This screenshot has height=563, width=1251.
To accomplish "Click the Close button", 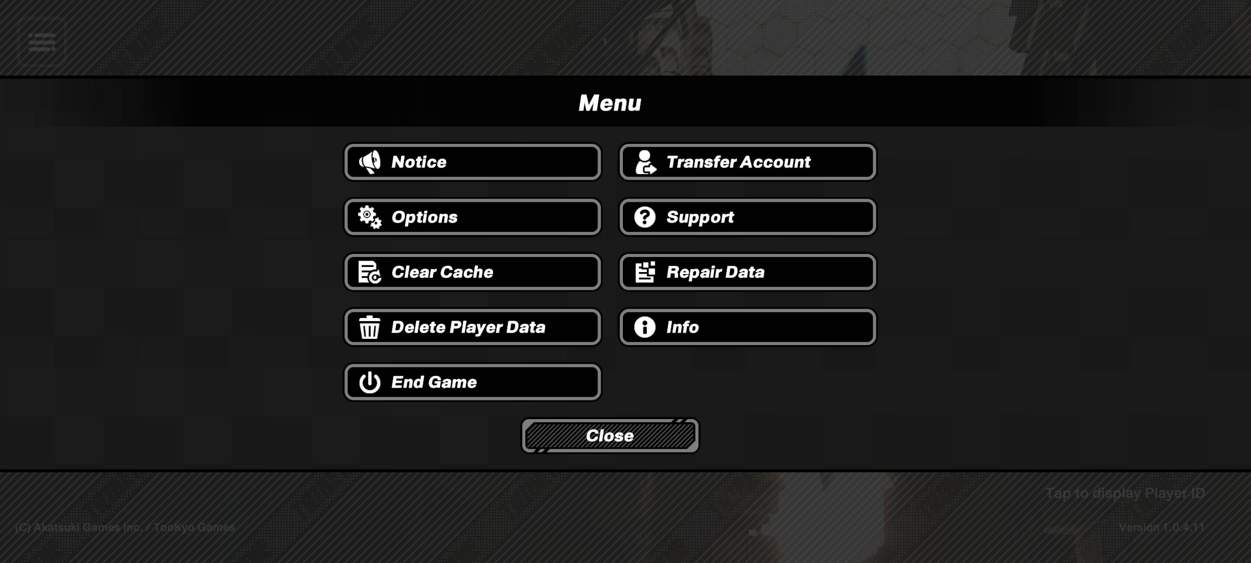I will [x=609, y=435].
